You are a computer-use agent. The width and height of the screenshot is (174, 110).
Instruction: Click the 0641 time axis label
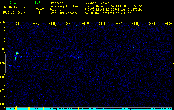pos(19,24)
